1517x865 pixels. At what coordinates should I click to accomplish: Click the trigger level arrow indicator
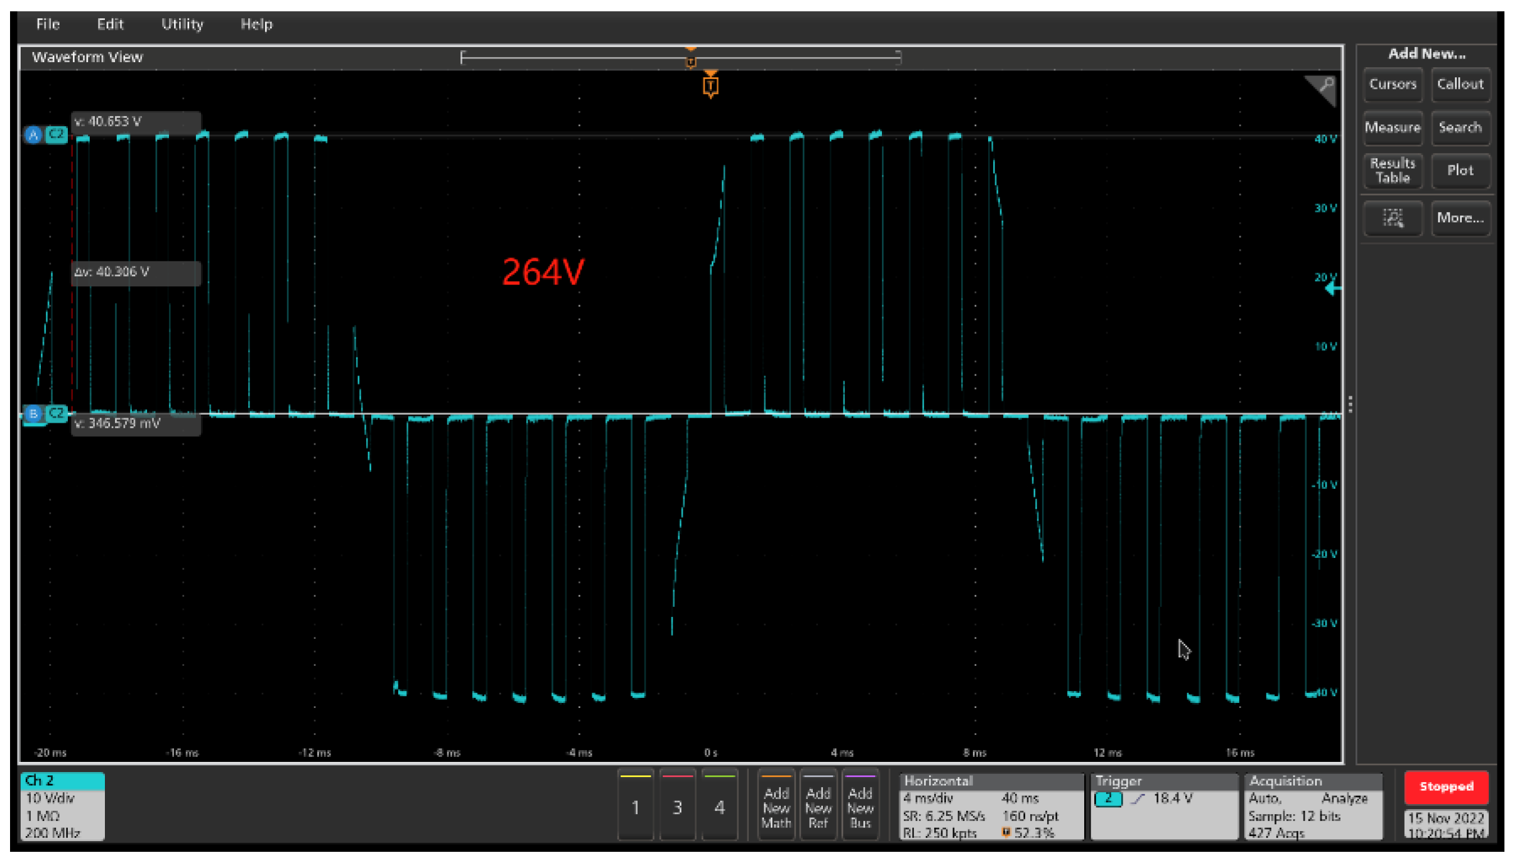1334,289
